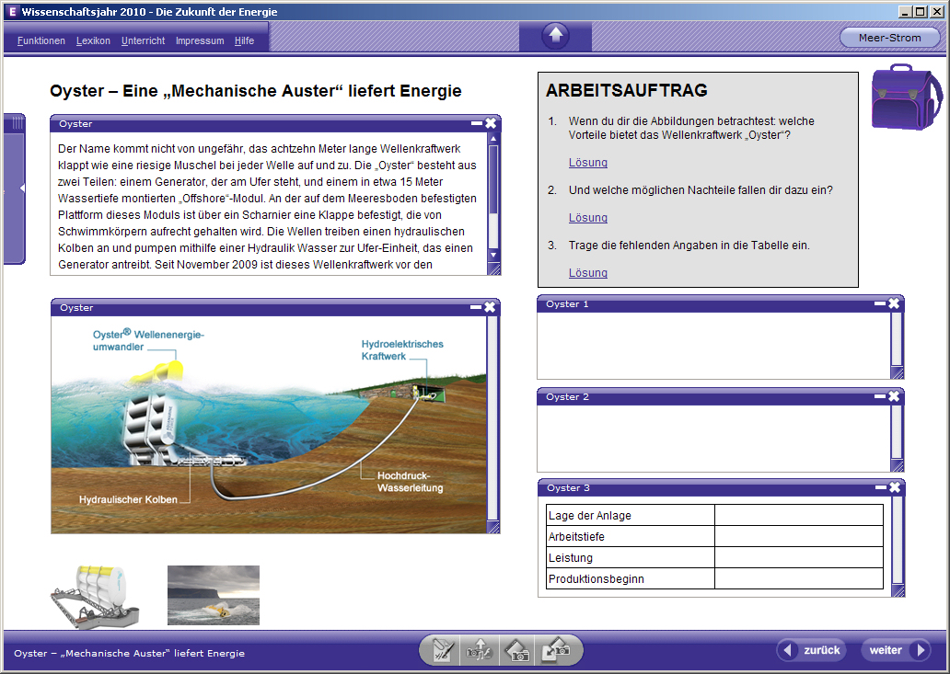The image size is (950, 674).
Task: Maximize the application window
Action: pos(920,12)
